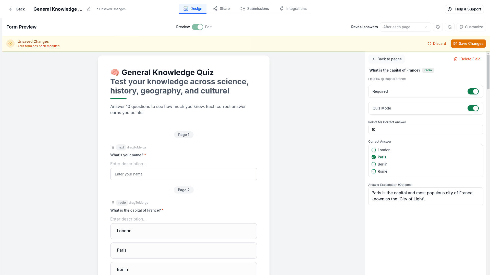Image resolution: width=490 pixels, height=275 pixels.
Task: Click the refresh icon next to Customize
Action: (x=450, y=27)
